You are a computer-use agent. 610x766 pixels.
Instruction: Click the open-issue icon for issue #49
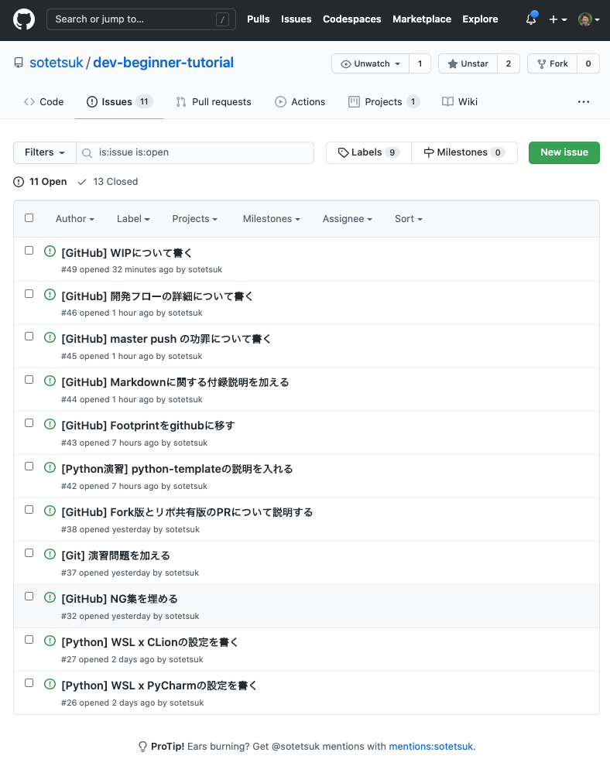[50, 251]
